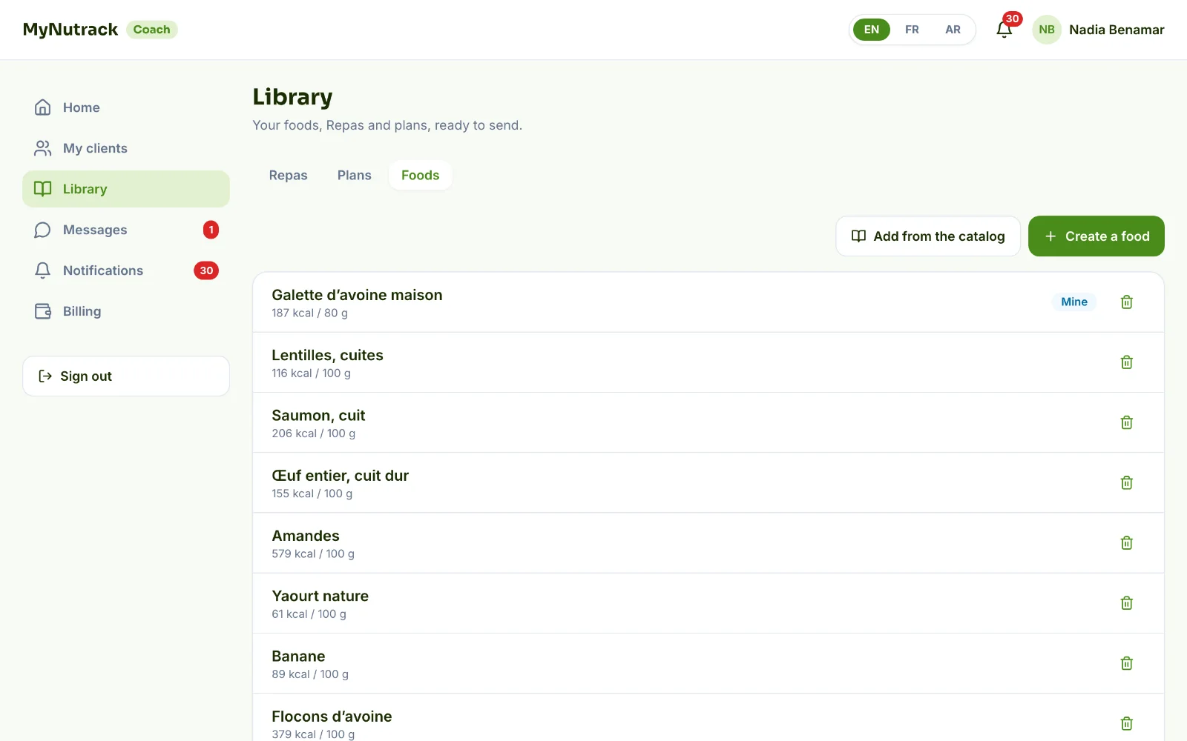Remove Yaourt nature with trash icon
The width and height of the screenshot is (1187, 741).
[1126, 603]
